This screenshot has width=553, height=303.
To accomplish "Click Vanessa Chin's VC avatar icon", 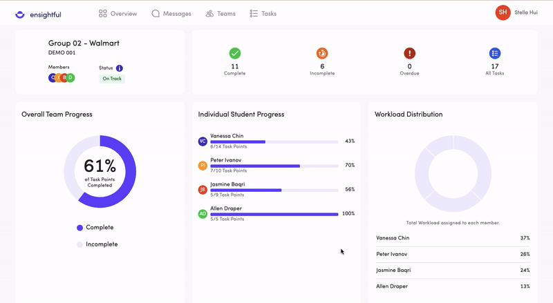I will pos(203,141).
